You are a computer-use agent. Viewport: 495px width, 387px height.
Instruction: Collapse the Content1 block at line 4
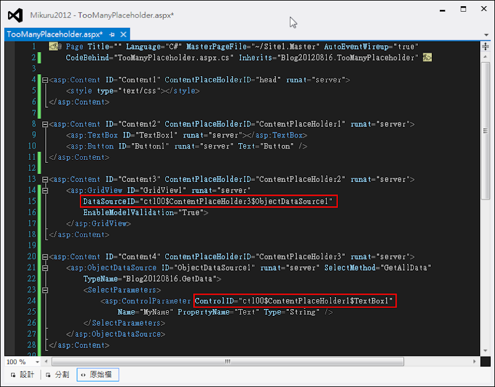(x=45, y=80)
